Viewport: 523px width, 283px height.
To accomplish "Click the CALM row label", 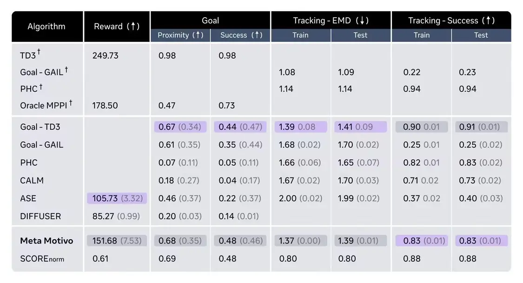I will (x=32, y=180).
